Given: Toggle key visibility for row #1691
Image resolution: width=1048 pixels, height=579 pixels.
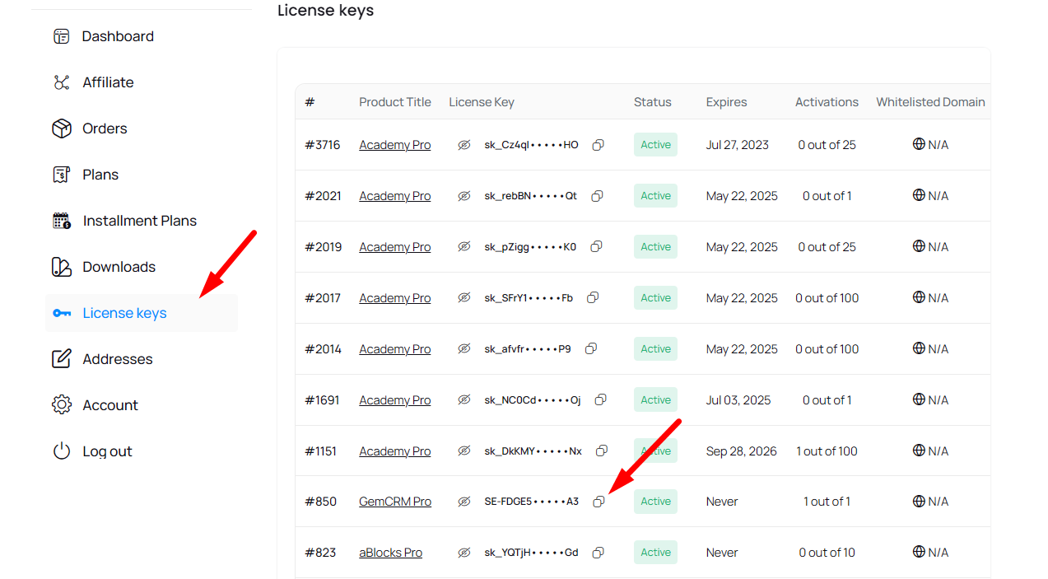Looking at the screenshot, I should click(464, 400).
